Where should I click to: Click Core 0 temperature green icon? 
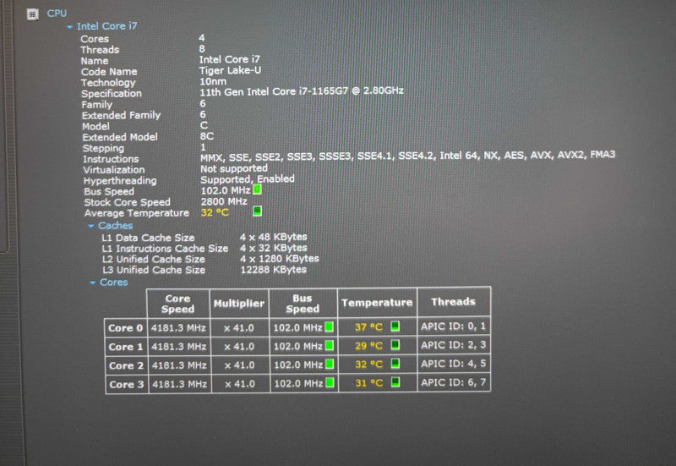point(395,326)
